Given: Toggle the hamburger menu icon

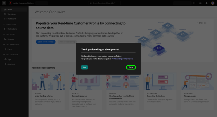Looking at the screenshot, I should 4,3.
